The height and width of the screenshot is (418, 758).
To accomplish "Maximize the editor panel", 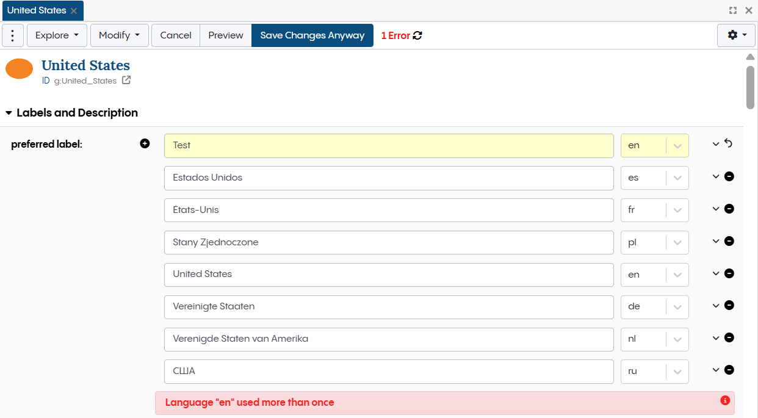I will (733, 10).
